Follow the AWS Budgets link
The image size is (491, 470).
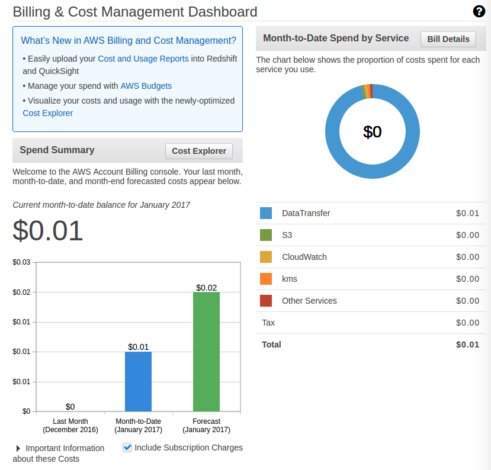pos(146,86)
